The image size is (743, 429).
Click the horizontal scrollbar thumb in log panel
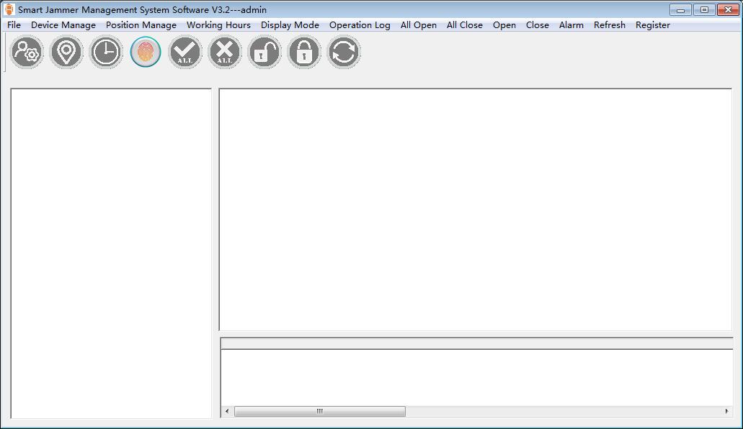pos(319,412)
